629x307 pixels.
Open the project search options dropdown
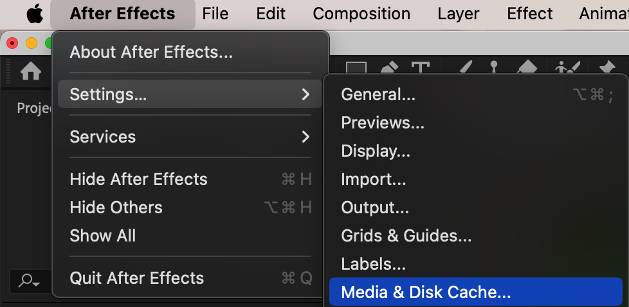(30, 280)
